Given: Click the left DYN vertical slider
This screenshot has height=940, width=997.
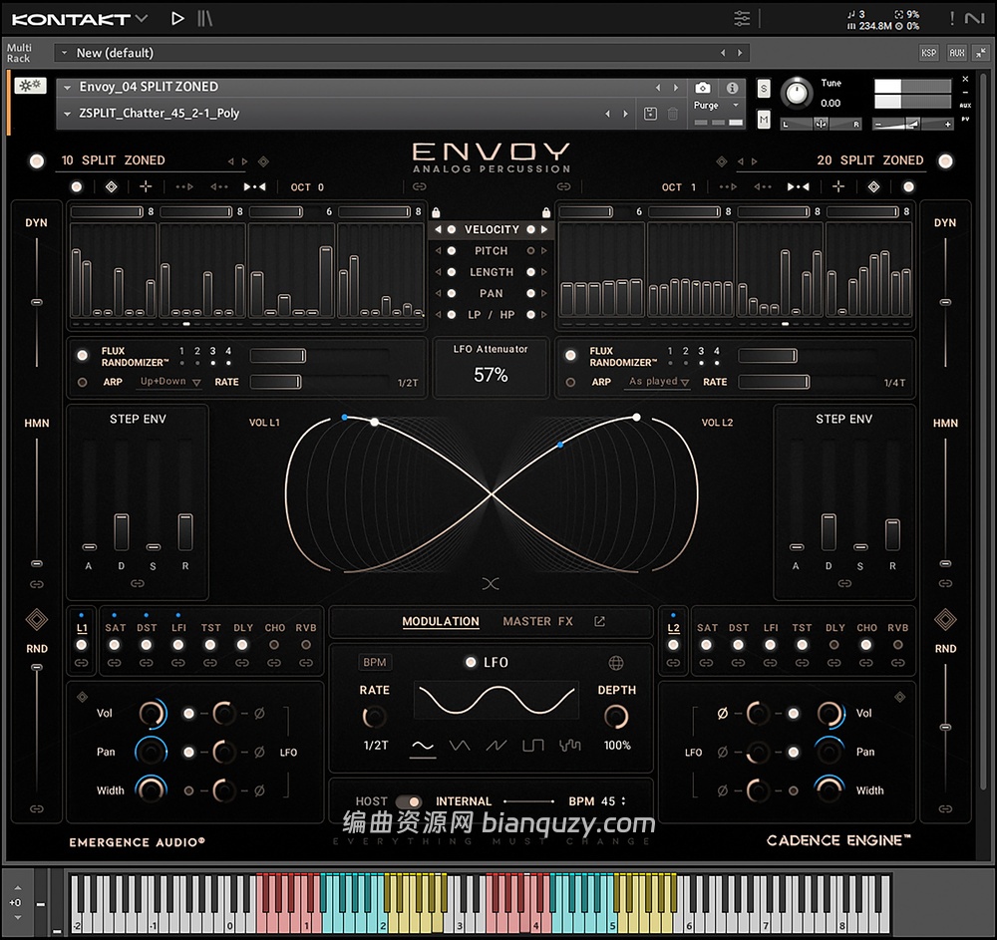Looking at the screenshot, I should click(37, 302).
